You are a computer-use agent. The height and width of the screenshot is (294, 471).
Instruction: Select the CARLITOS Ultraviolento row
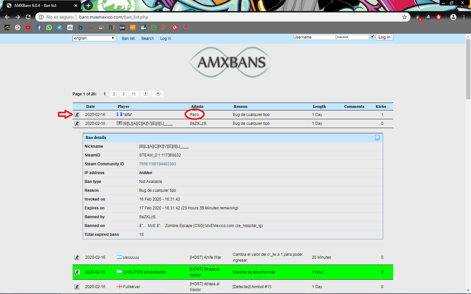[x=233, y=272]
